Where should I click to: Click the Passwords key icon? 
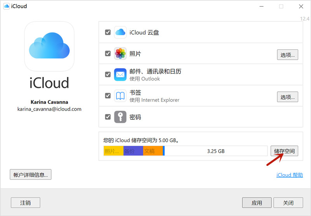tap(120, 117)
